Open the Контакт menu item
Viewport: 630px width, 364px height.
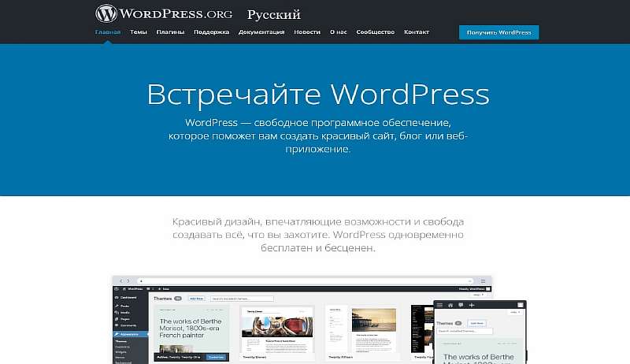(417, 32)
